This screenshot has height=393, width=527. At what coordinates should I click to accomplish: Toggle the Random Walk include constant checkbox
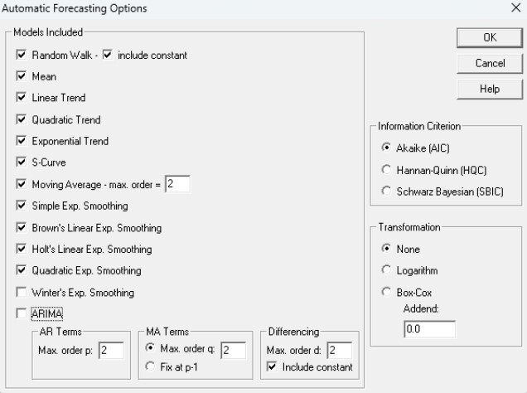coord(107,56)
